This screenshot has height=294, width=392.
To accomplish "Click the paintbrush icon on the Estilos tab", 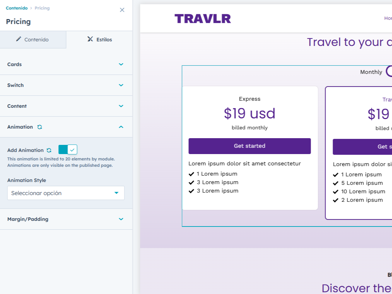I will (90, 40).
